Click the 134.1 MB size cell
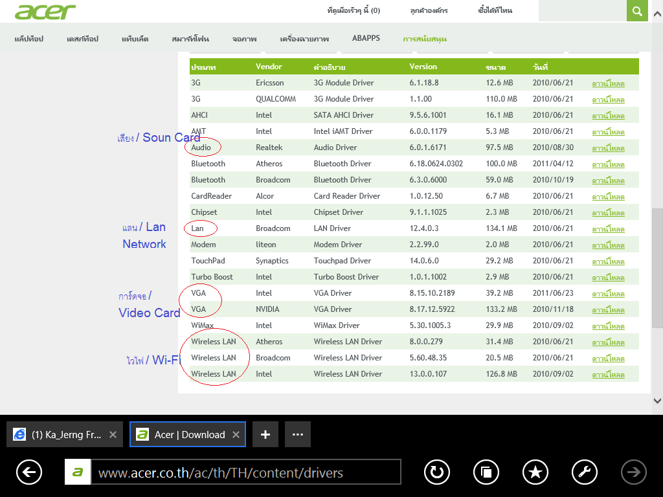663x497 pixels. pyautogui.click(x=501, y=228)
